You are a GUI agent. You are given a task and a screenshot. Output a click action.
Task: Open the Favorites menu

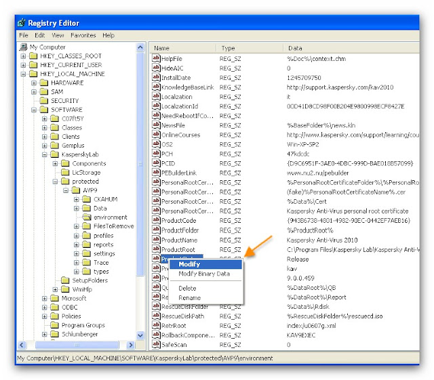click(83, 35)
